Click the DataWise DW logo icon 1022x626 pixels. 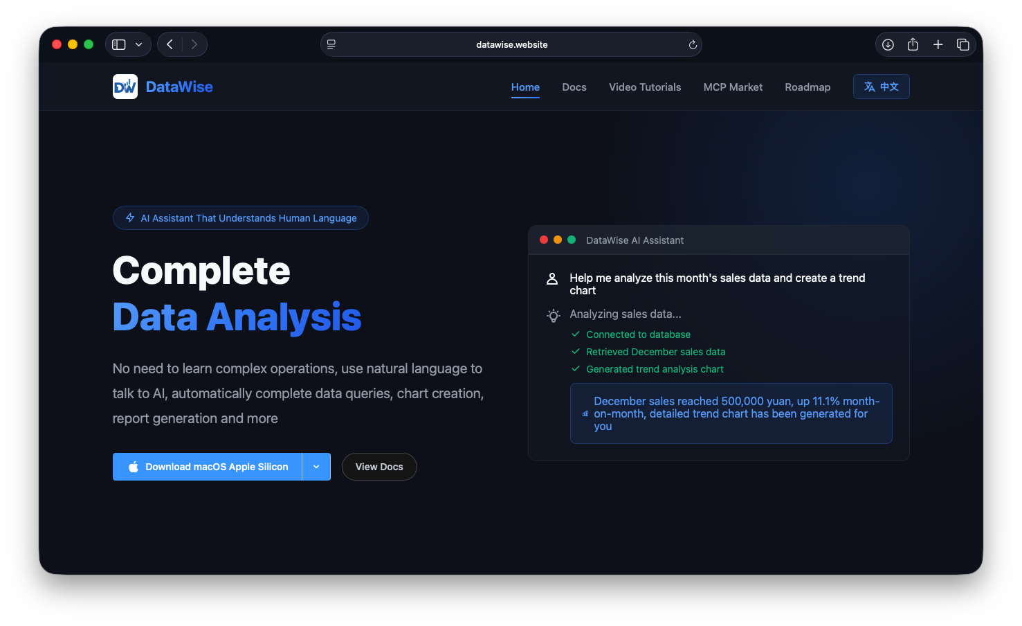point(125,87)
